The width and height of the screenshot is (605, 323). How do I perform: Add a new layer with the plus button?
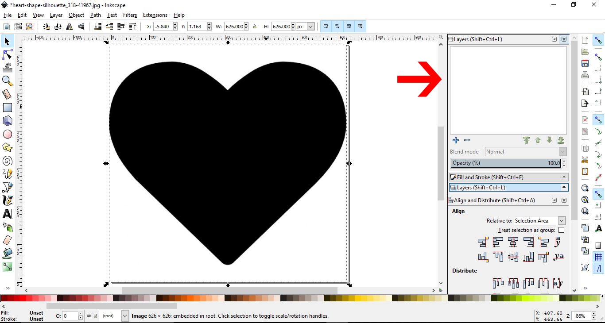tap(455, 140)
